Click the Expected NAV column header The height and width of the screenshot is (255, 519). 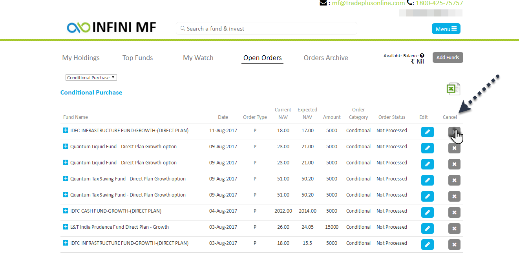click(307, 113)
